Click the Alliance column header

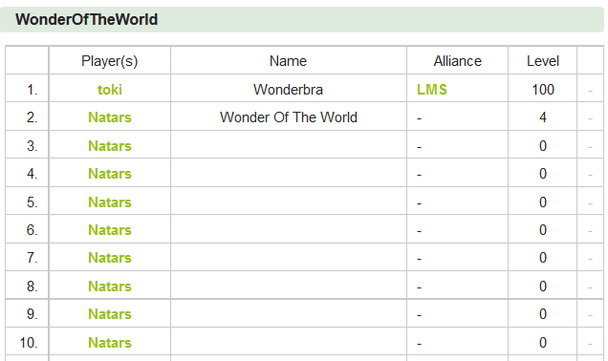(x=458, y=61)
